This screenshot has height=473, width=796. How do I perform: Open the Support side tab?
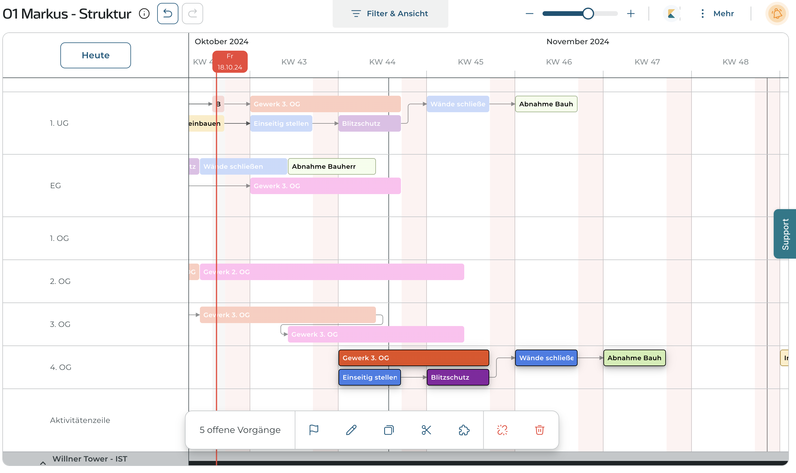coord(785,234)
